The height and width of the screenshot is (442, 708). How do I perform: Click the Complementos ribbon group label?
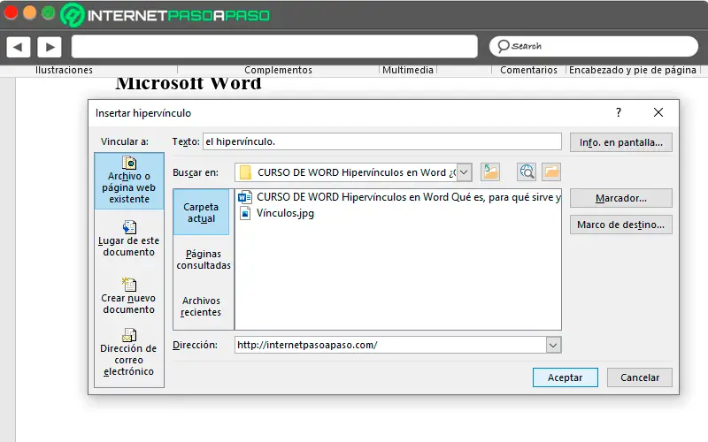pos(278,70)
